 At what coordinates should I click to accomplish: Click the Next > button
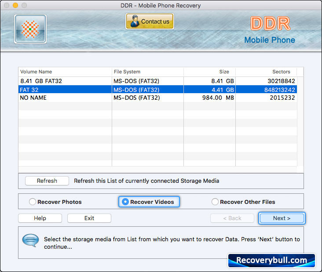click(x=282, y=218)
